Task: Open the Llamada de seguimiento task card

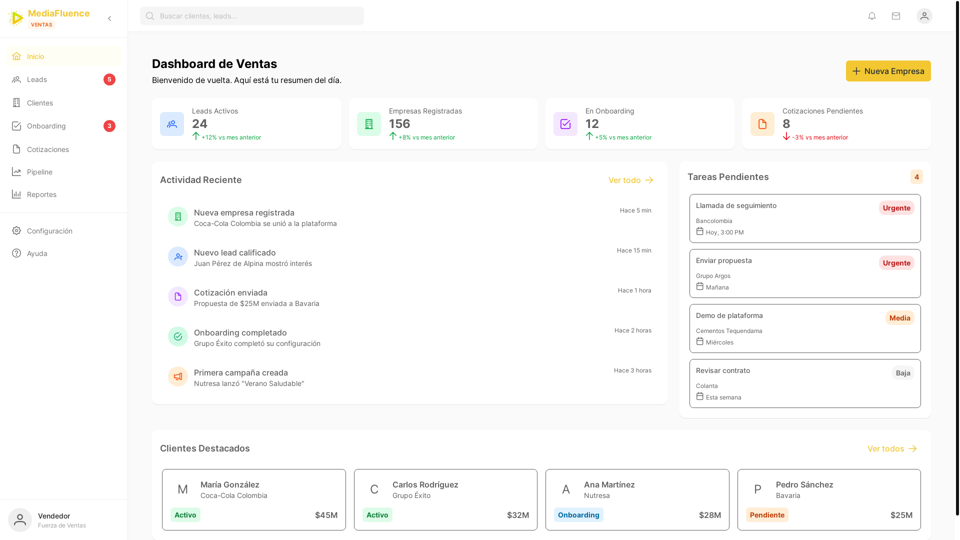Action: pos(805,218)
